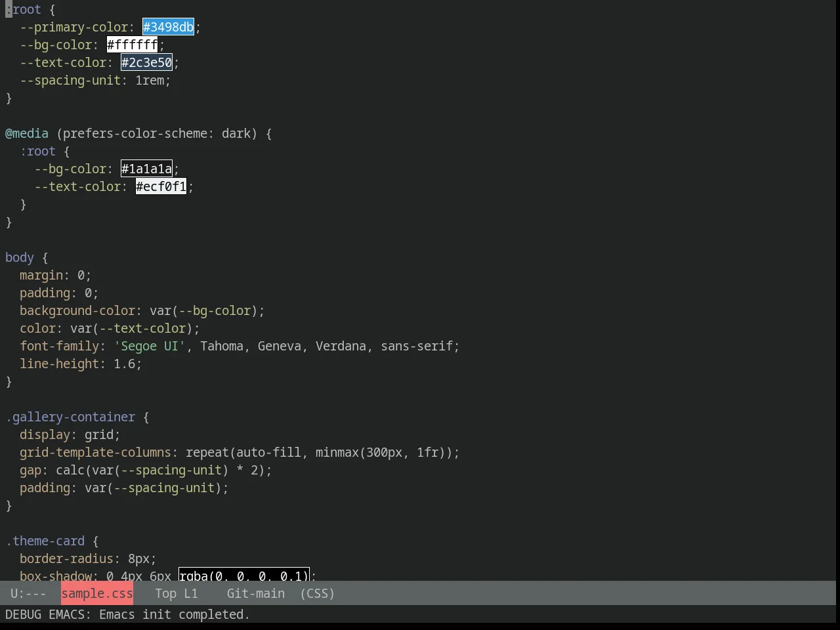Click the 'Geneva' font name
Viewport: 840px width, 630px height.
click(x=280, y=346)
